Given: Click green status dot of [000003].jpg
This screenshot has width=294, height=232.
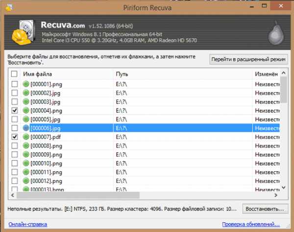Looking at the screenshot, I should (26, 102).
